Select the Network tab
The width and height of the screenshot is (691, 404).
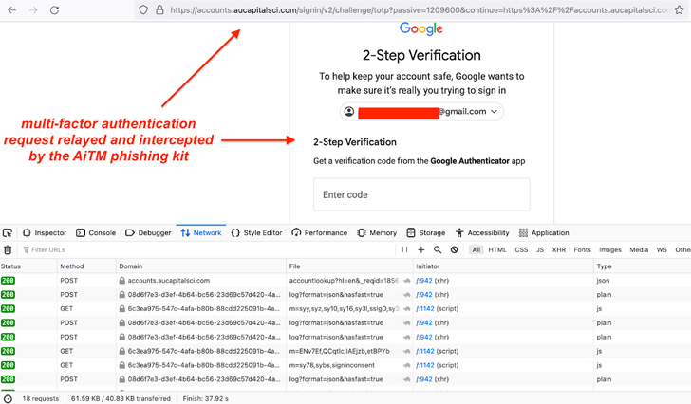pos(201,232)
